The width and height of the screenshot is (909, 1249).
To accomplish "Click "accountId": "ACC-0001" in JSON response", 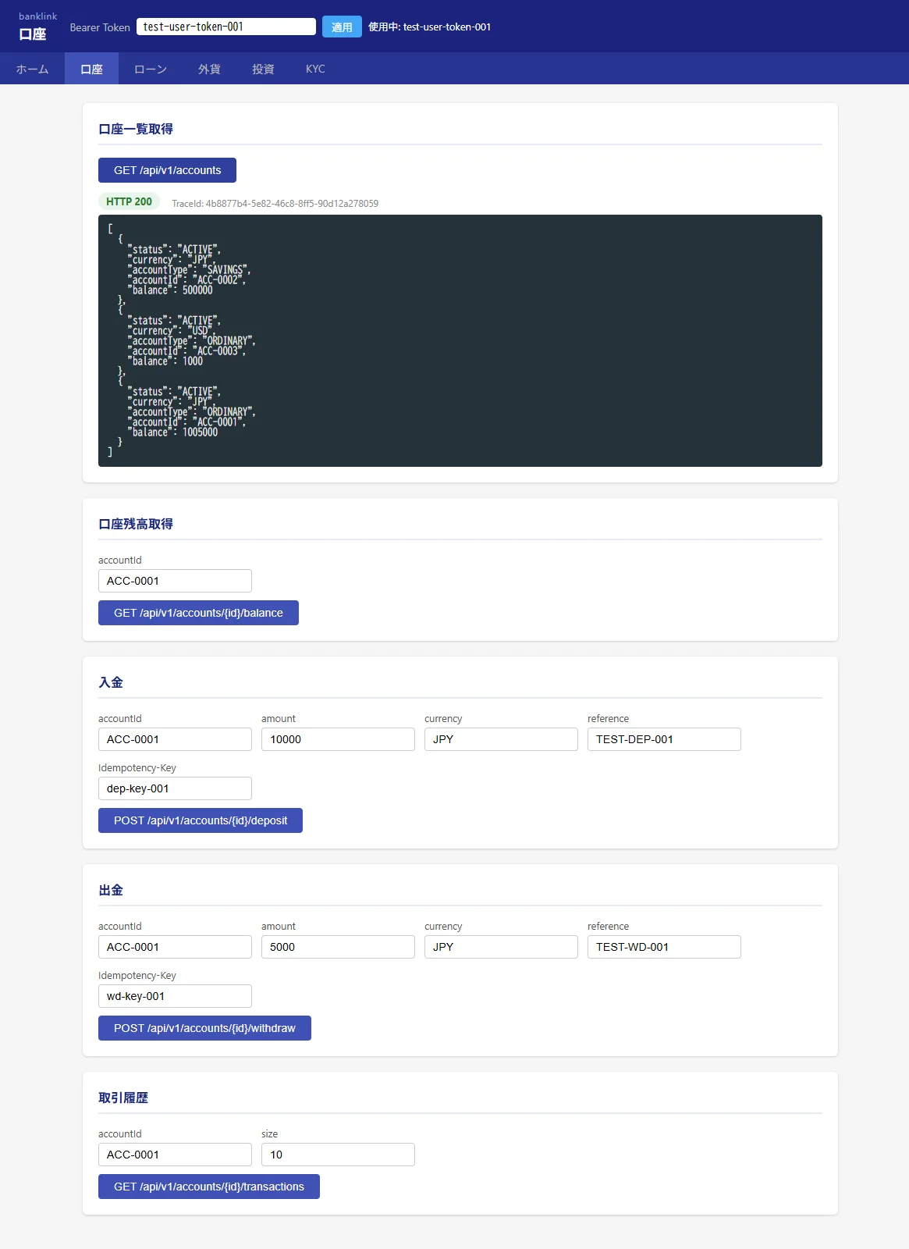I will coord(186,422).
